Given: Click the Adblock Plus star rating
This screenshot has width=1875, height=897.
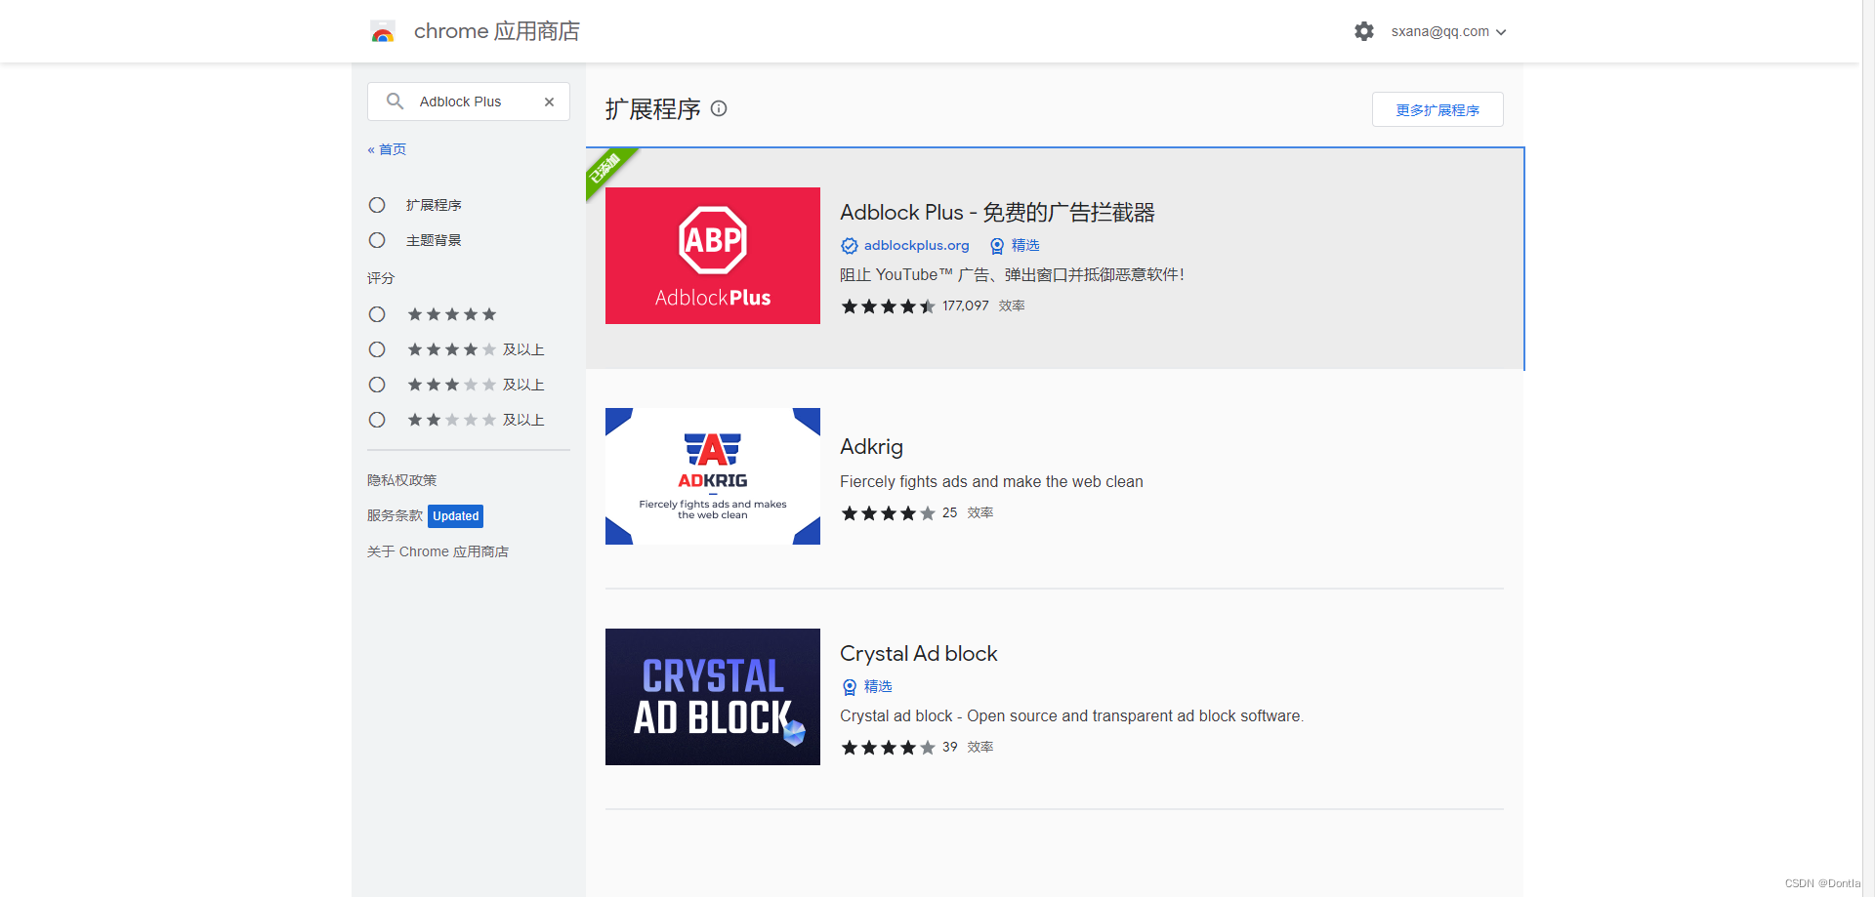Looking at the screenshot, I should [x=888, y=306].
